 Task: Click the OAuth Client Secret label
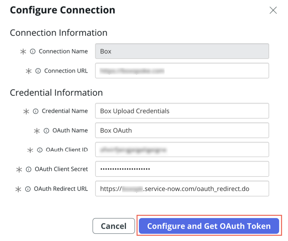click(x=61, y=169)
